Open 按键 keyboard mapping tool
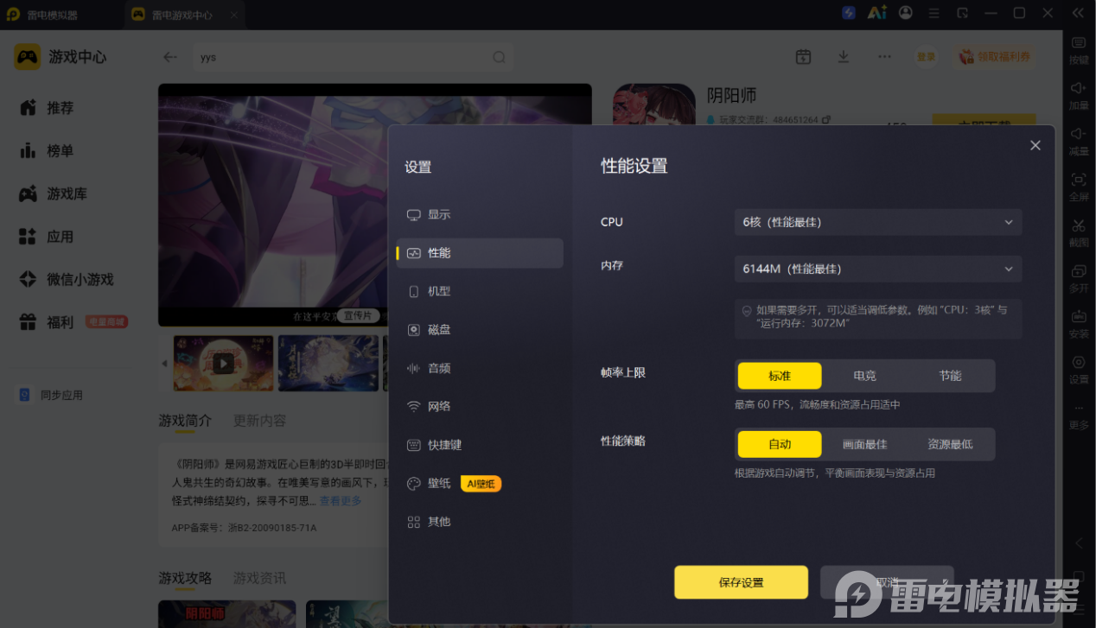 pyautogui.click(x=1079, y=50)
